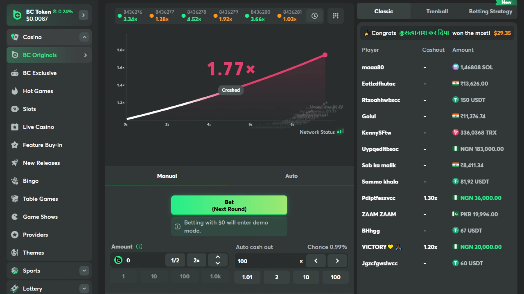Open Slots from the sidebar
The width and height of the screenshot is (524, 294).
pyautogui.click(x=29, y=109)
